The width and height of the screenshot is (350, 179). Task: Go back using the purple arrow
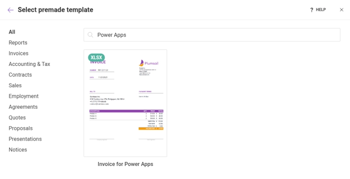(10, 10)
